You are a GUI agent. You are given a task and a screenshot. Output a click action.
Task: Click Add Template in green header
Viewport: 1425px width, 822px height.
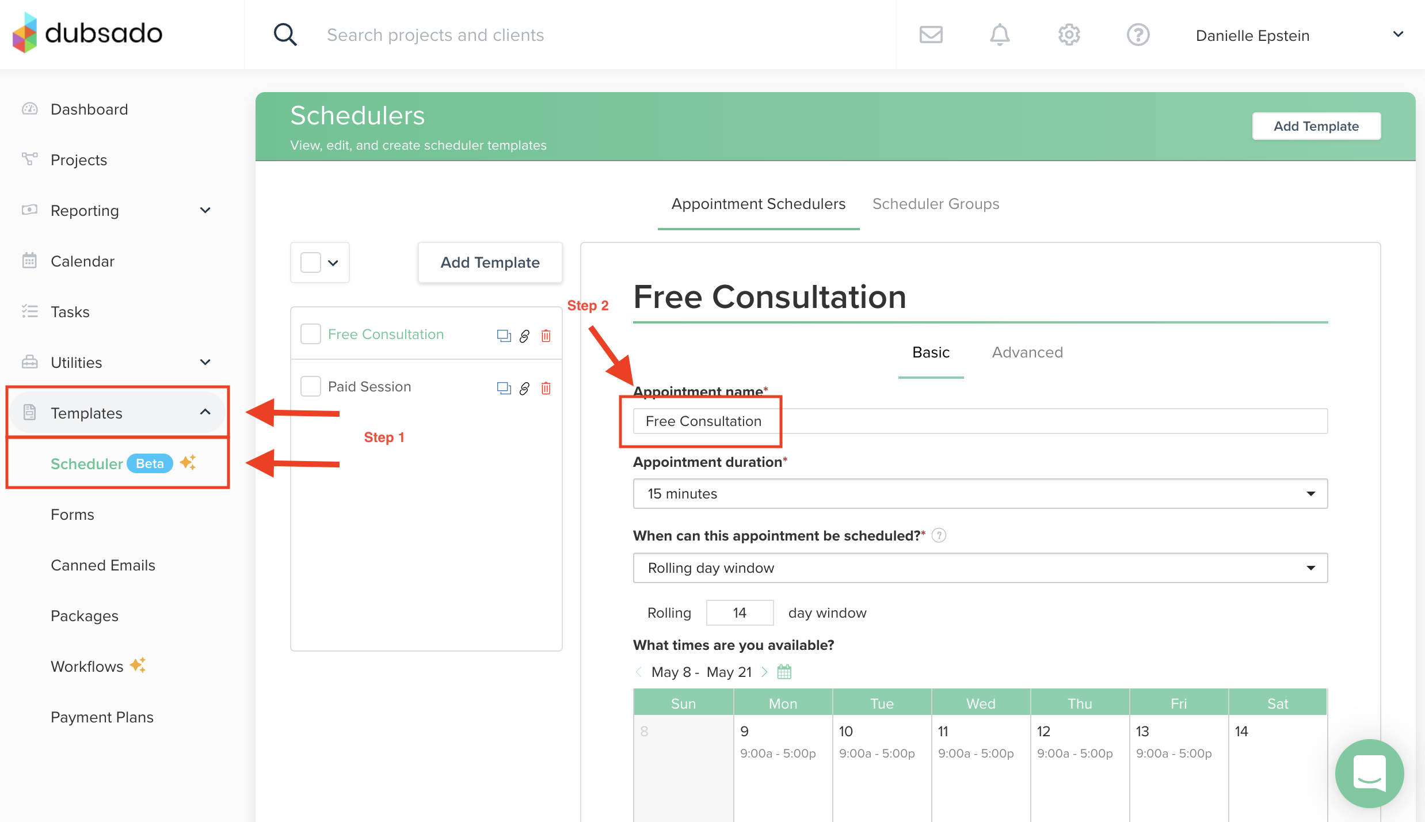pos(1316,126)
